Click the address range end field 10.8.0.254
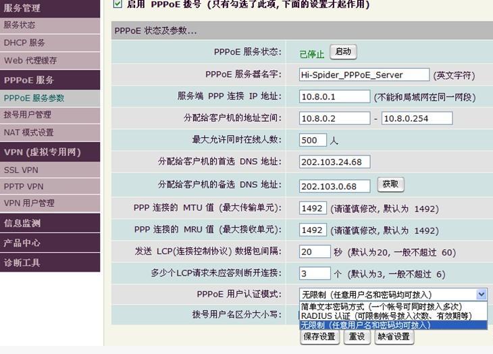This screenshot has height=354, width=493. click(x=417, y=118)
